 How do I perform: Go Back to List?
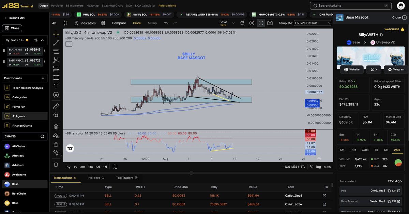point(14,18)
